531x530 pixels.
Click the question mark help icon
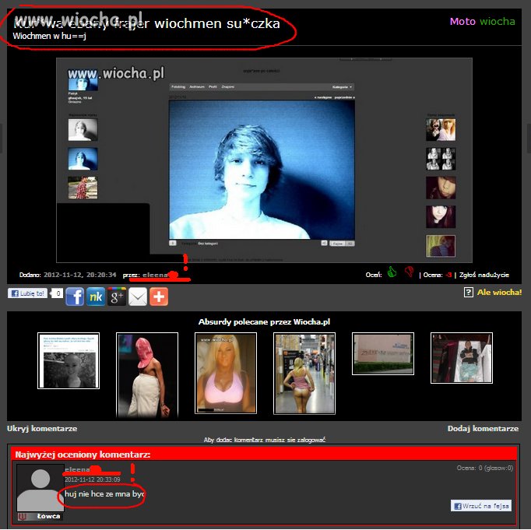click(x=469, y=293)
